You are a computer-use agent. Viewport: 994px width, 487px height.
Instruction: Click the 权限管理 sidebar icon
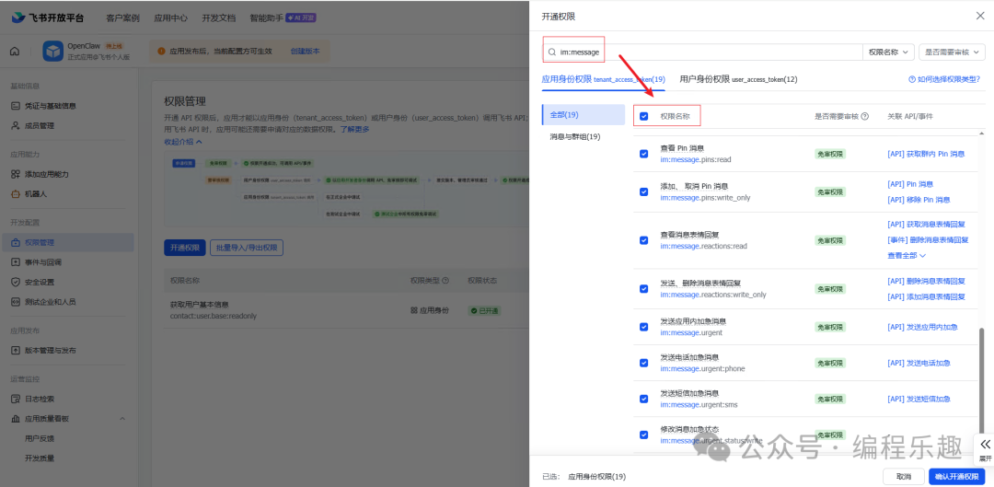pos(16,242)
